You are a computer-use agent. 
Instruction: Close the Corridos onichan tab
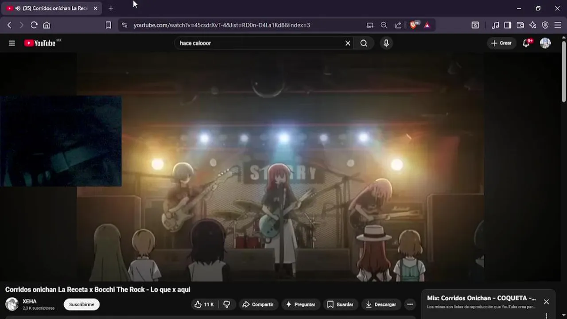point(95,8)
